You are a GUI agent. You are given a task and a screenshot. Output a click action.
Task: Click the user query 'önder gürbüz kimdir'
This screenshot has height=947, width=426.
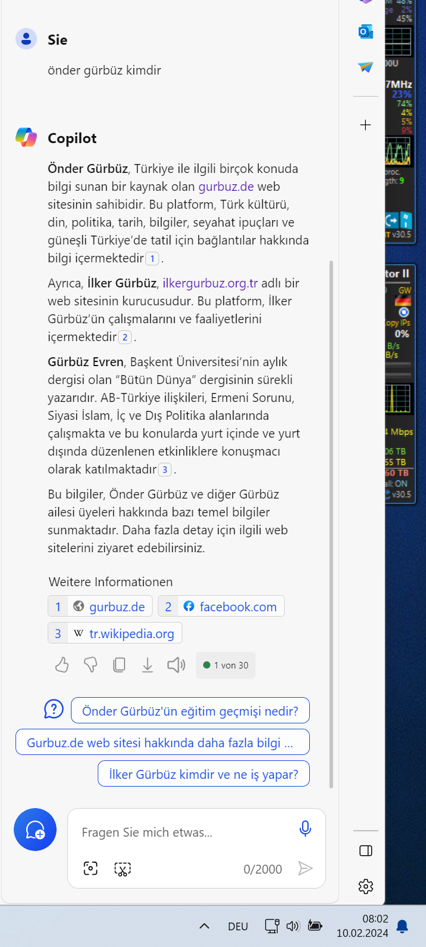104,70
